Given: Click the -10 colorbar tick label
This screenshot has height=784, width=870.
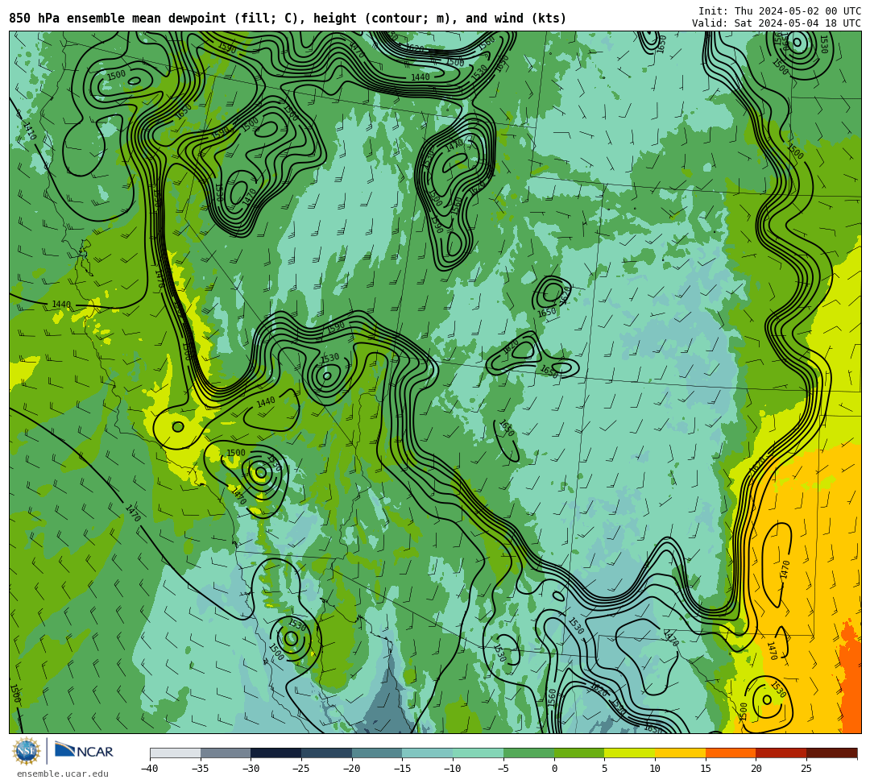Looking at the screenshot, I should tap(453, 769).
